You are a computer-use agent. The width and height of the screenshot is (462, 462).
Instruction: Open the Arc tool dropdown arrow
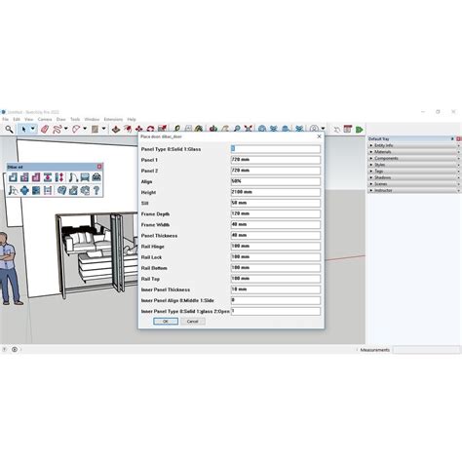85,129
